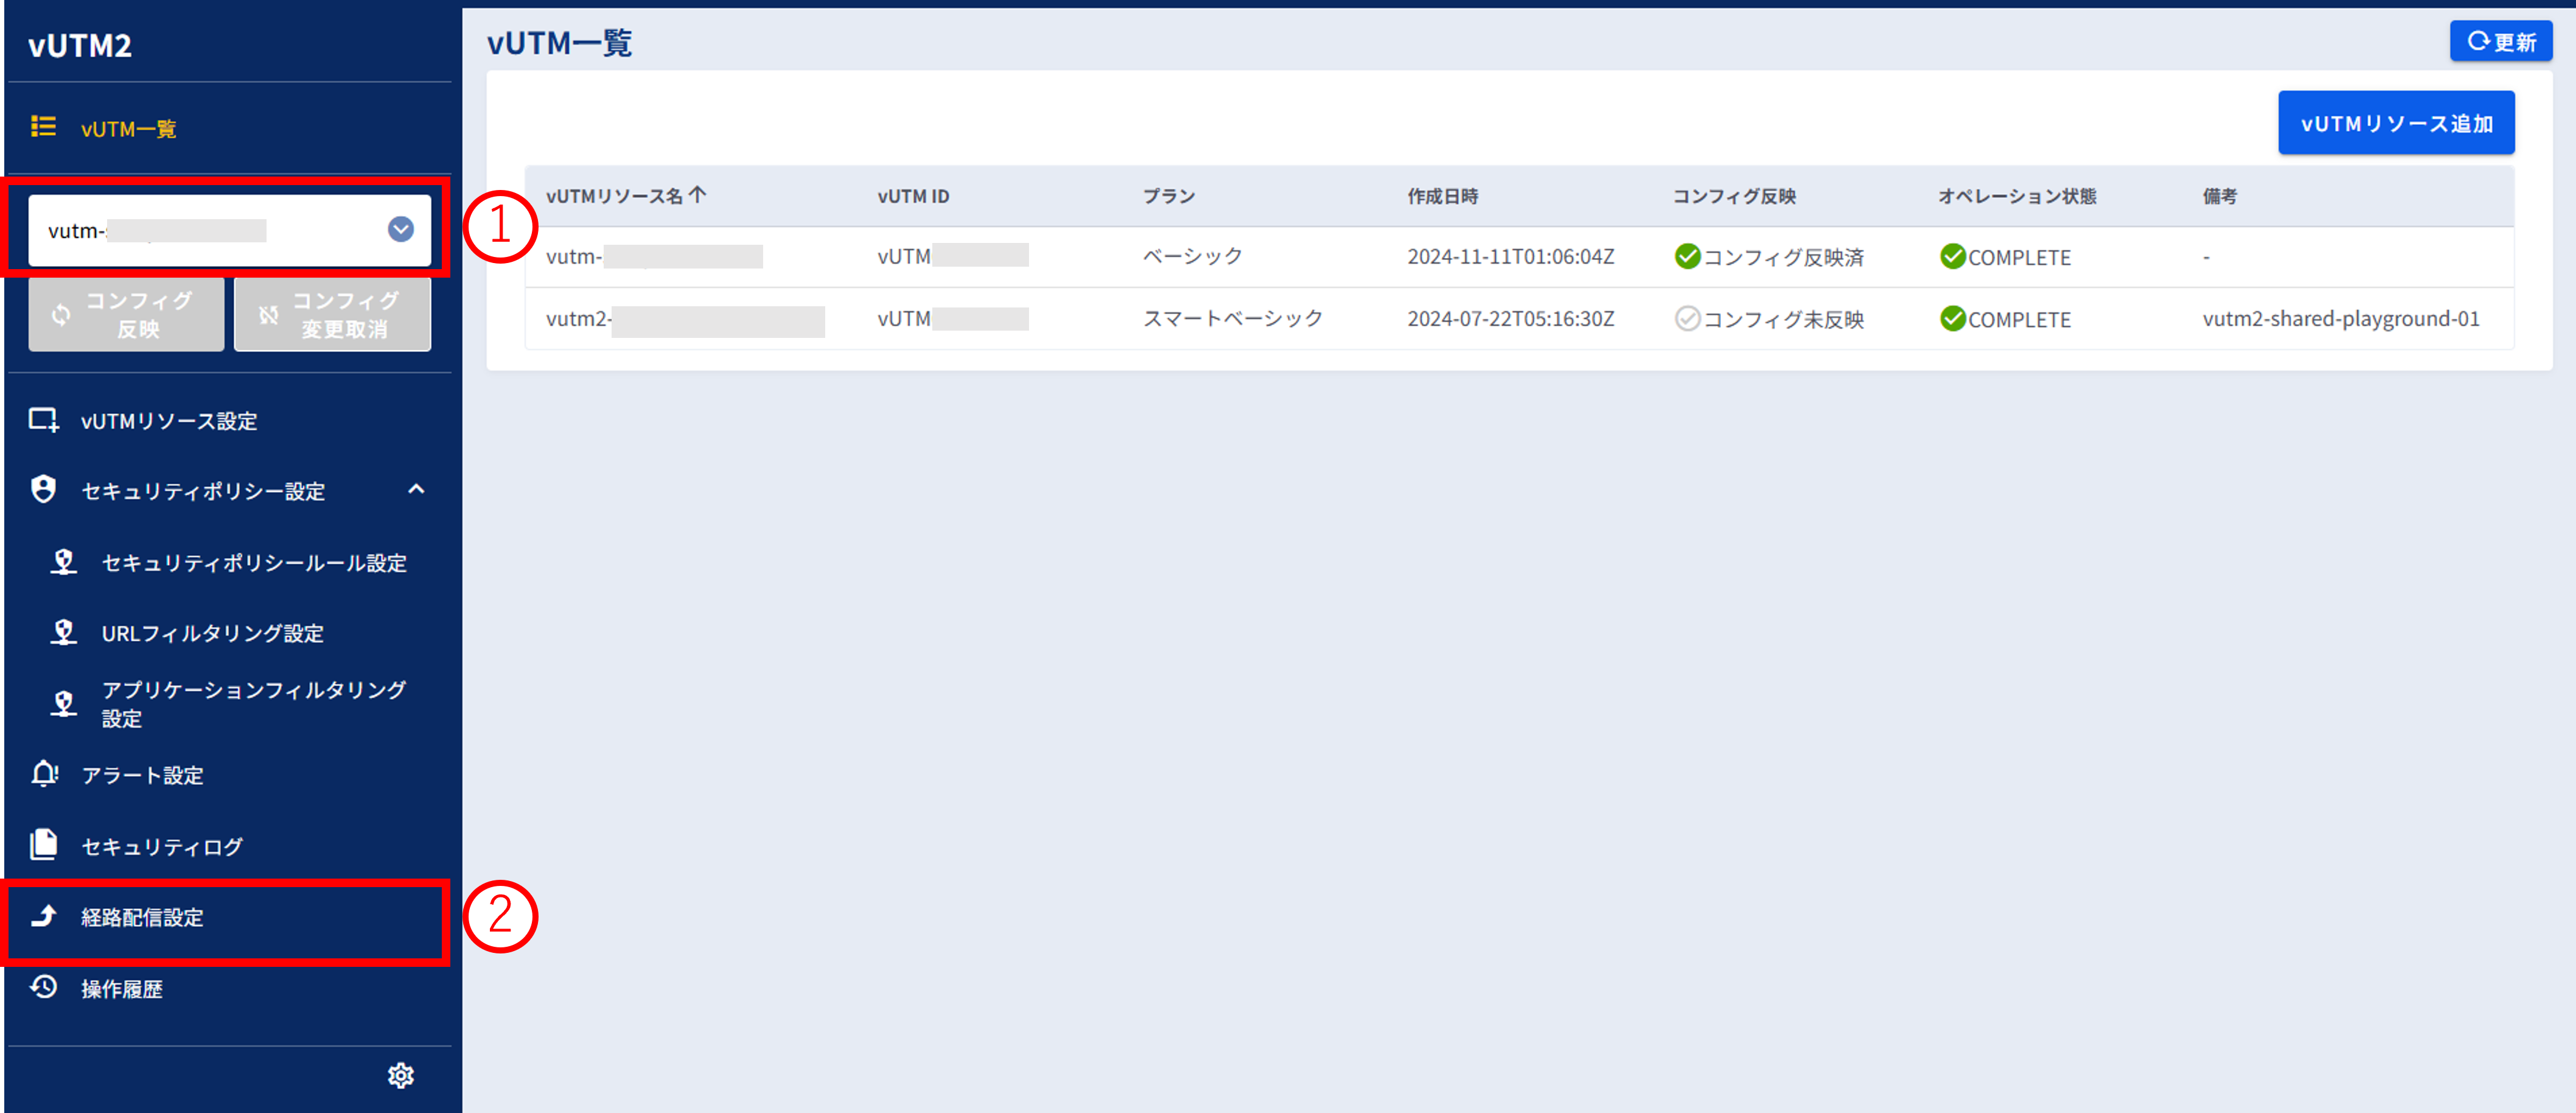This screenshot has width=2576, height=1113.
Task: Click ベーシック plan cell
Action: point(1192,256)
